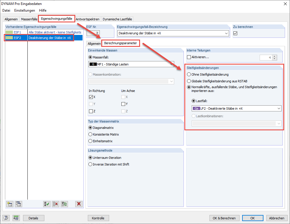Image resolution: width=290 pixels, height=224 pixels.
Task: Click Interne Teilungen number field
Action: [266, 58]
